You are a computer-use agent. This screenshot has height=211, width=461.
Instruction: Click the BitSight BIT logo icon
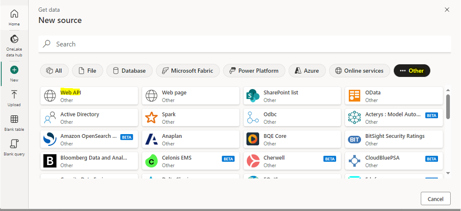click(354, 140)
